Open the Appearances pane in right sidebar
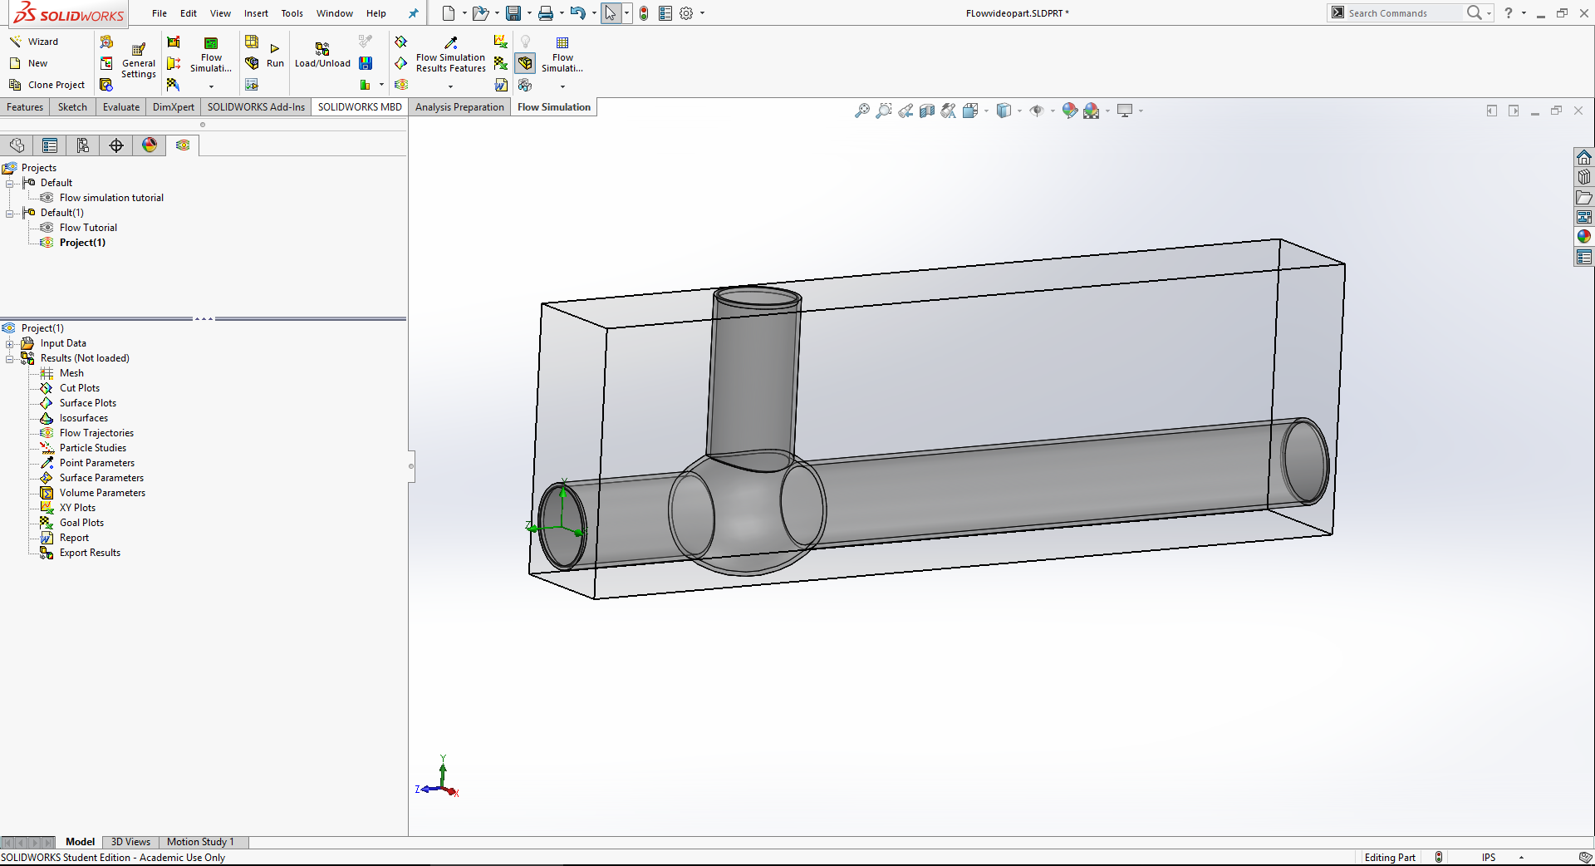The width and height of the screenshot is (1595, 866). coord(1584,237)
